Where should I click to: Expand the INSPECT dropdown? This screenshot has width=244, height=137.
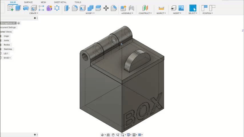161,13
